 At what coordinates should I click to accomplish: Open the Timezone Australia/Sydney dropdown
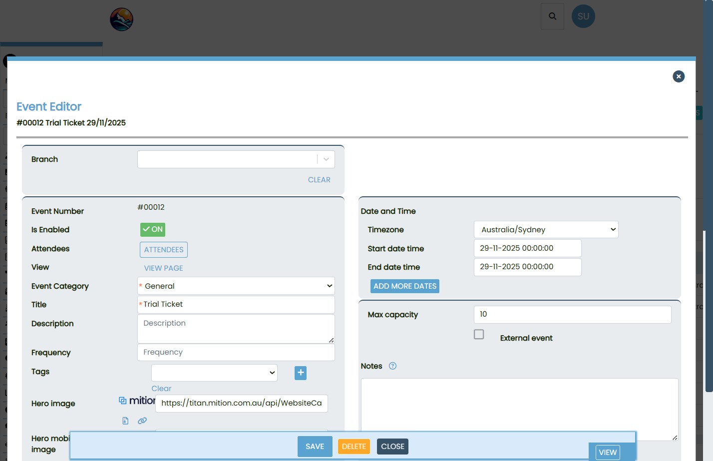point(546,230)
